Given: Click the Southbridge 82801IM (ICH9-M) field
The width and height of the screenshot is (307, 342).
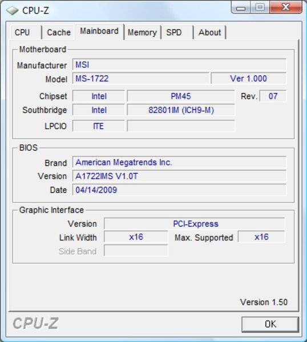Looking at the screenshot, I should click(181, 110).
